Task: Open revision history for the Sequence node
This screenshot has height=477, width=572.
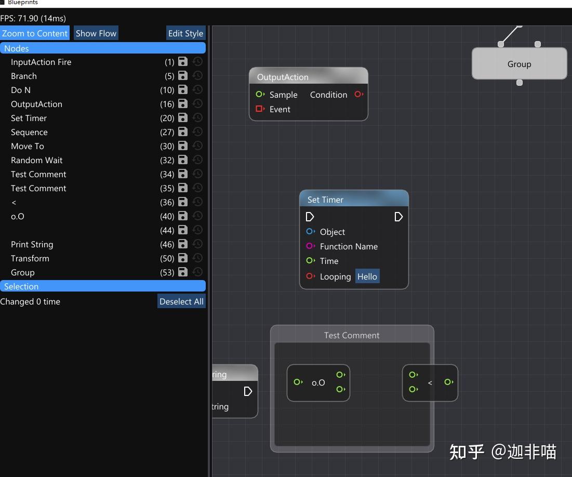Action: click(x=197, y=131)
